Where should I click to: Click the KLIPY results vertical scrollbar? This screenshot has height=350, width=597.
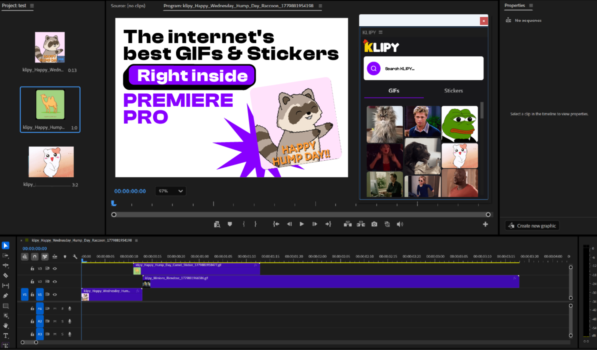482,110
